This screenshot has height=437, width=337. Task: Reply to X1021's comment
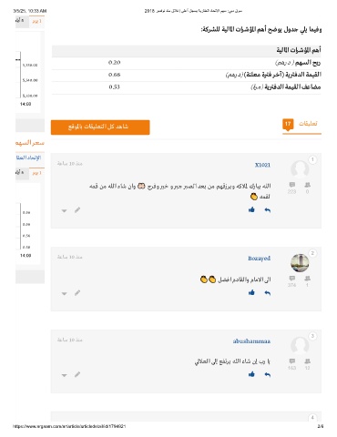coord(267,210)
